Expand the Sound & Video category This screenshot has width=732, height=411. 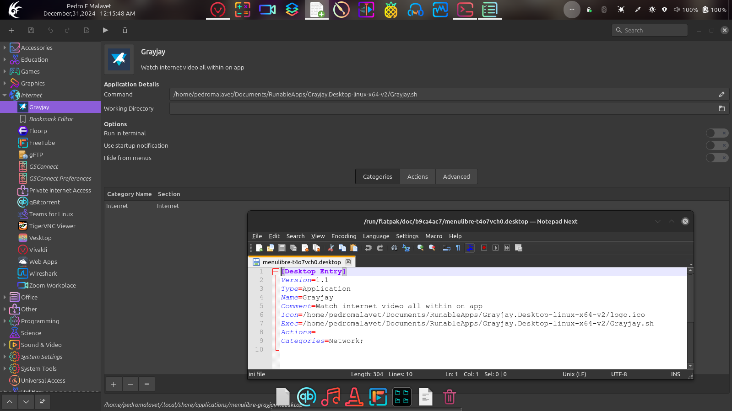pos(5,345)
